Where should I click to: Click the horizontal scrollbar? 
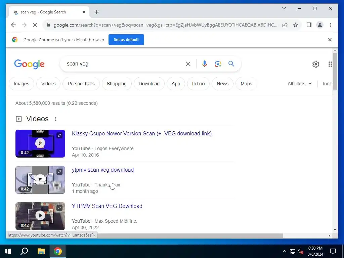tap(190, 235)
